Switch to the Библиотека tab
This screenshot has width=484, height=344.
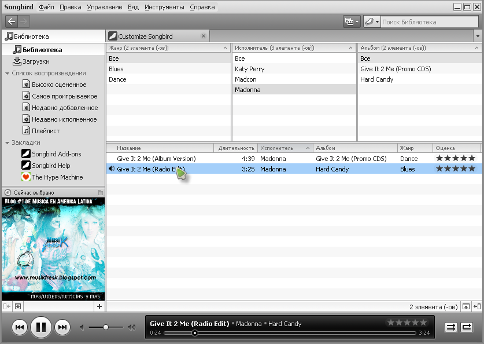click(x=53, y=36)
